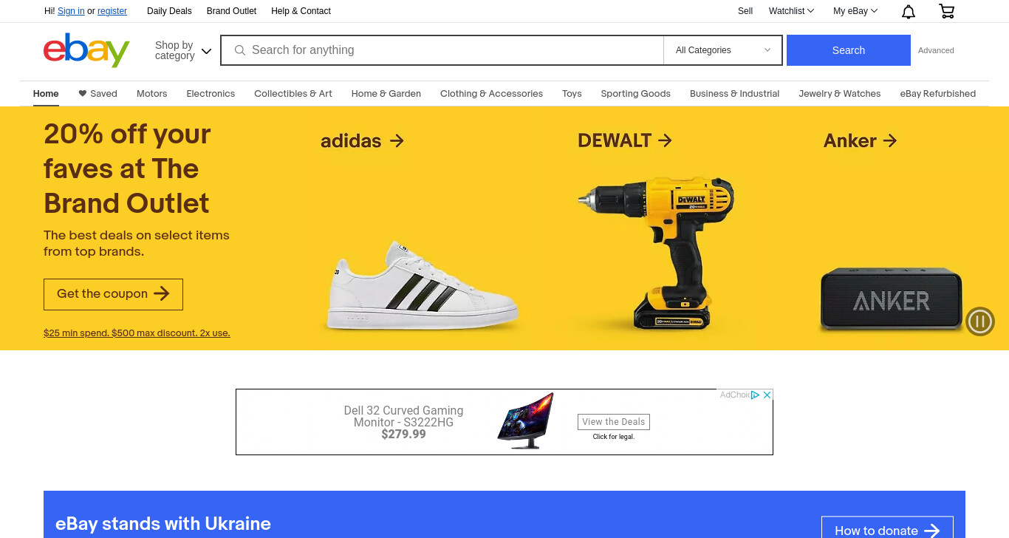Click the Dell 32 Curved Gaming Monitor text
The image size is (1009, 538).
pyautogui.click(x=403, y=416)
